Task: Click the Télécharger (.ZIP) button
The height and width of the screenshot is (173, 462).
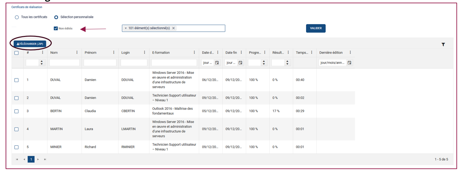Action: (x=30, y=43)
